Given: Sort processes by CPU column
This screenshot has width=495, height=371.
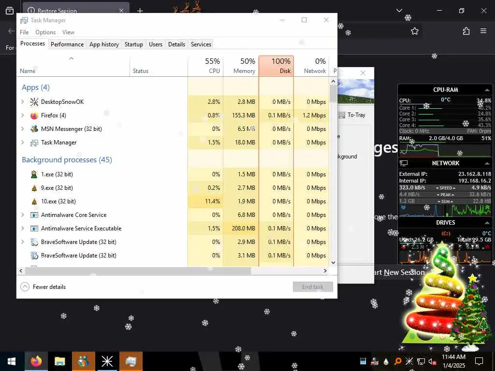Looking at the screenshot, I should click(x=205, y=66).
